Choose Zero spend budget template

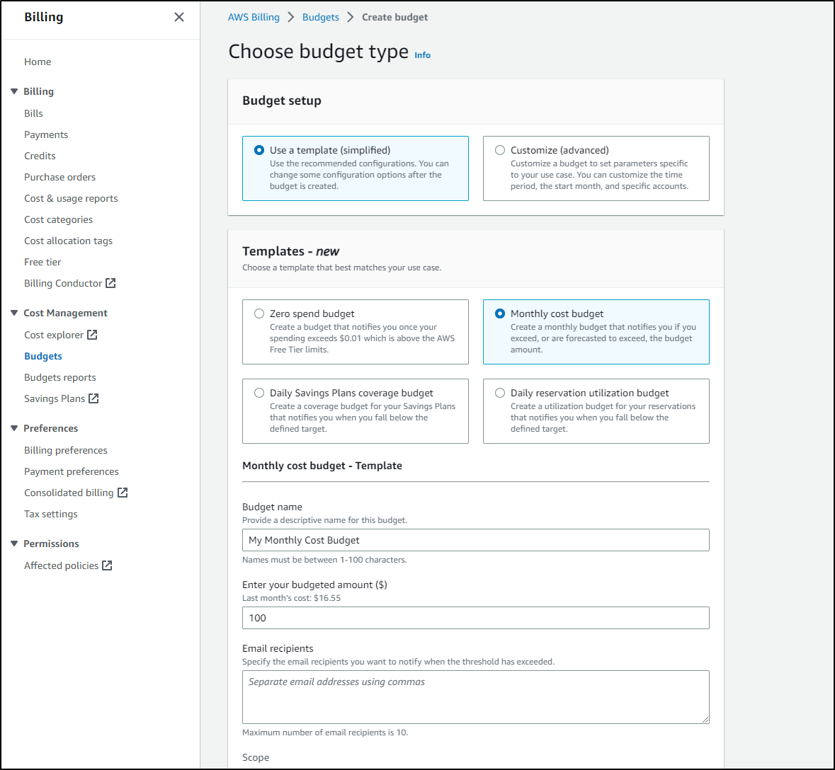[x=259, y=314]
